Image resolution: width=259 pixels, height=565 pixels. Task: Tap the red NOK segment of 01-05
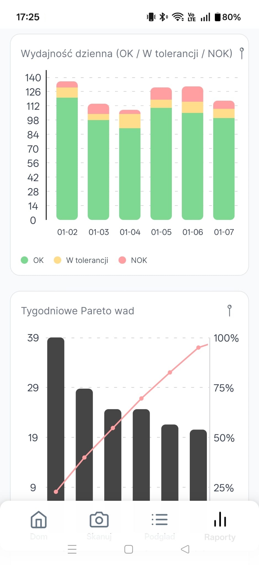click(161, 94)
